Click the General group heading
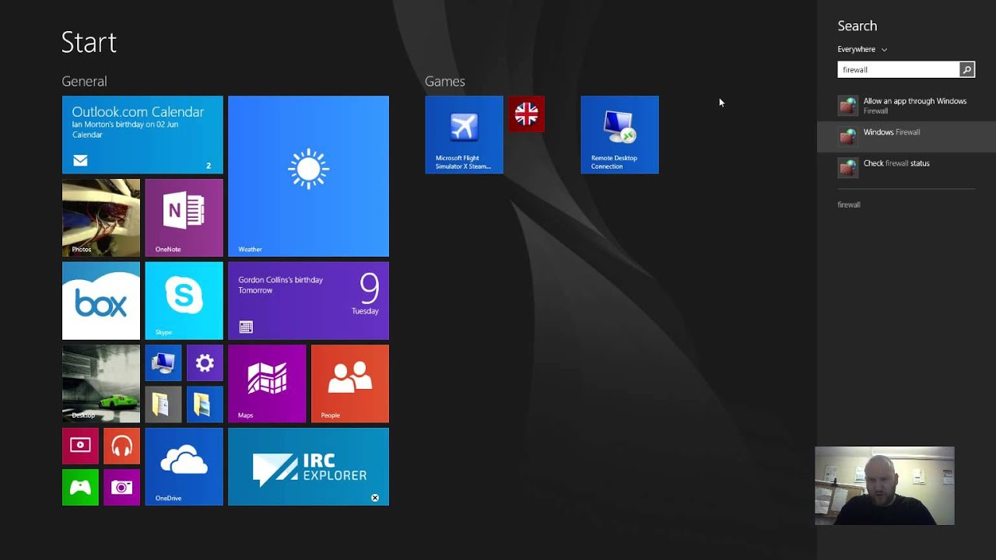 84,81
